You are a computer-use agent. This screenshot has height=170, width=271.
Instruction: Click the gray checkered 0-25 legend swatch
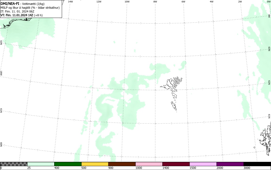tap(14, 164)
